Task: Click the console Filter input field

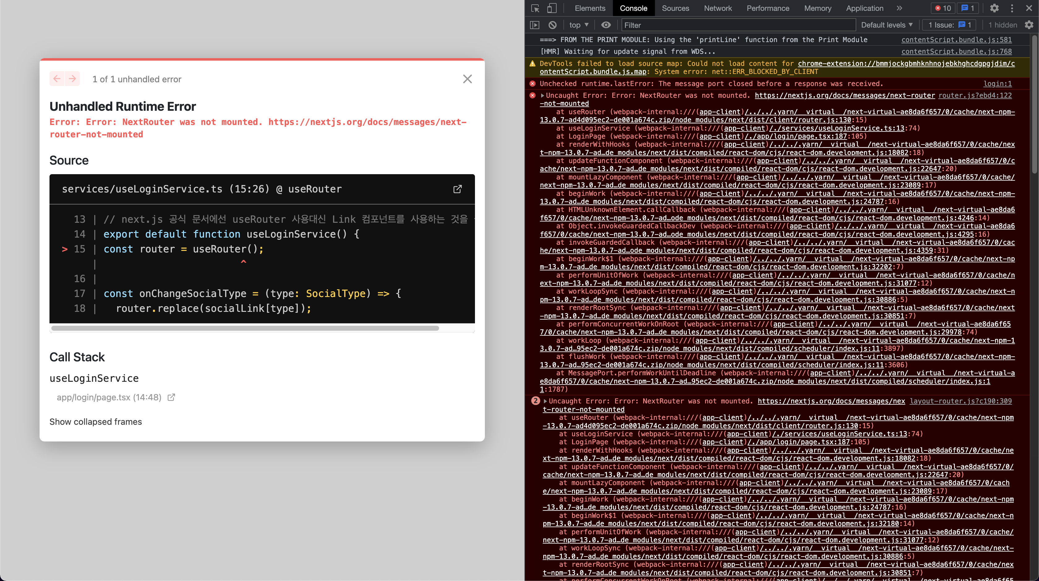Action: pyautogui.click(x=738, y=25)
